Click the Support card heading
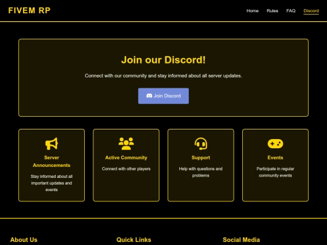This screenshot has width=327, height=245. coord(201,158)
